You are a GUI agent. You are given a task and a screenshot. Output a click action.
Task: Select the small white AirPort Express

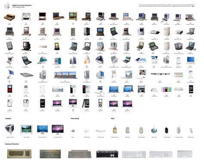(x=87, y=130)
